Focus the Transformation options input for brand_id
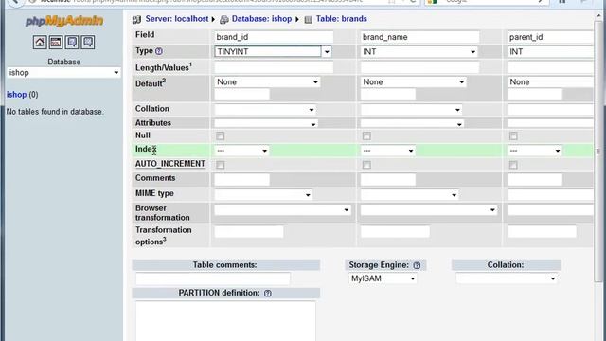This screenshot has width=606, height=341. coord(249,231)
